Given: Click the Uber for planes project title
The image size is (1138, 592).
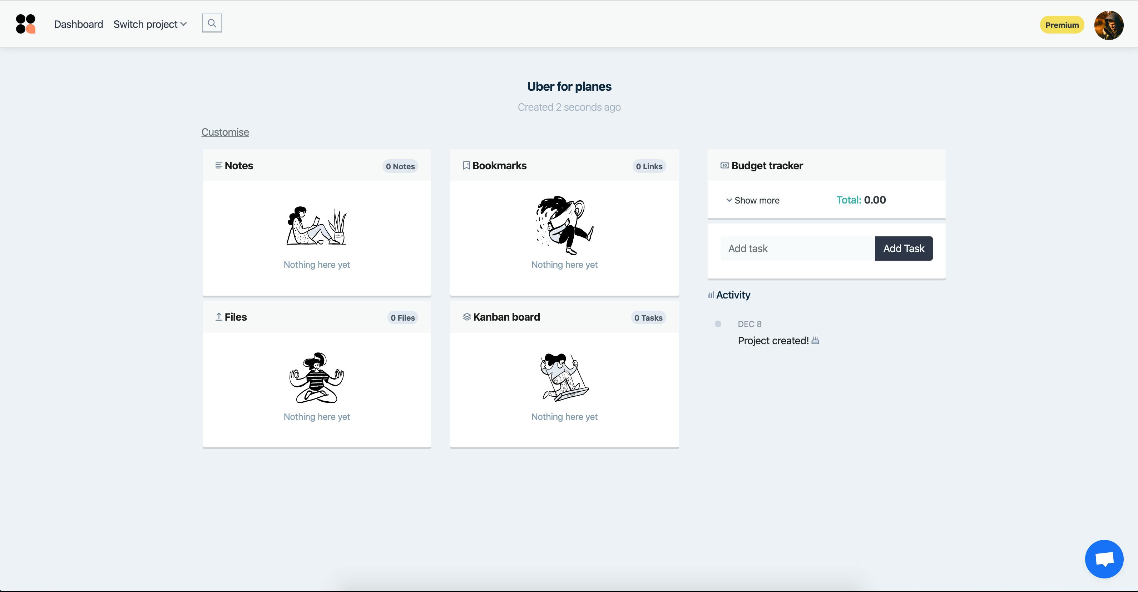Looking at the screenshot, I should point(569,86).
